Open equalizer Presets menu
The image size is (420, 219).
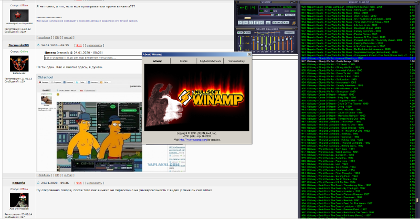(290, 33)
